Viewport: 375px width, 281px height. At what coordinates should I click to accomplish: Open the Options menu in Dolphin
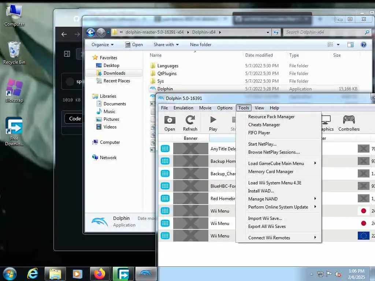(x=225, y=108)
